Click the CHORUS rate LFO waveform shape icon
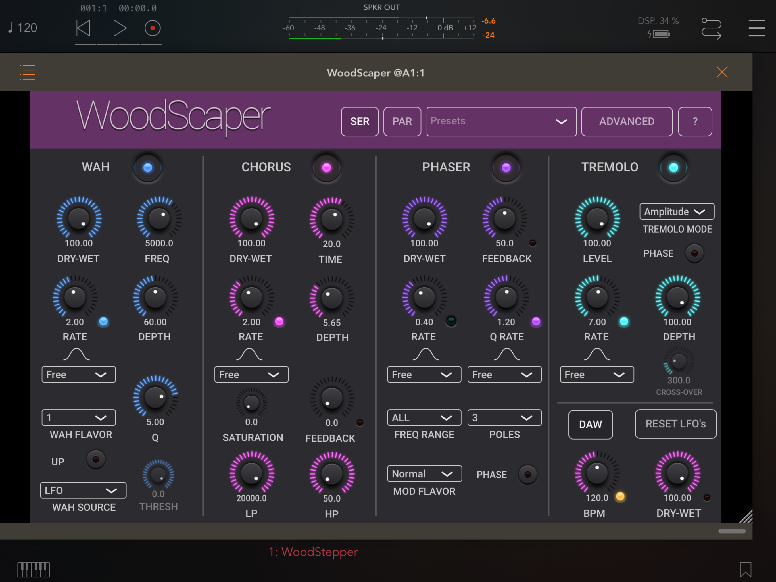This screenshot has height=582, width=776. pos(249,354)
